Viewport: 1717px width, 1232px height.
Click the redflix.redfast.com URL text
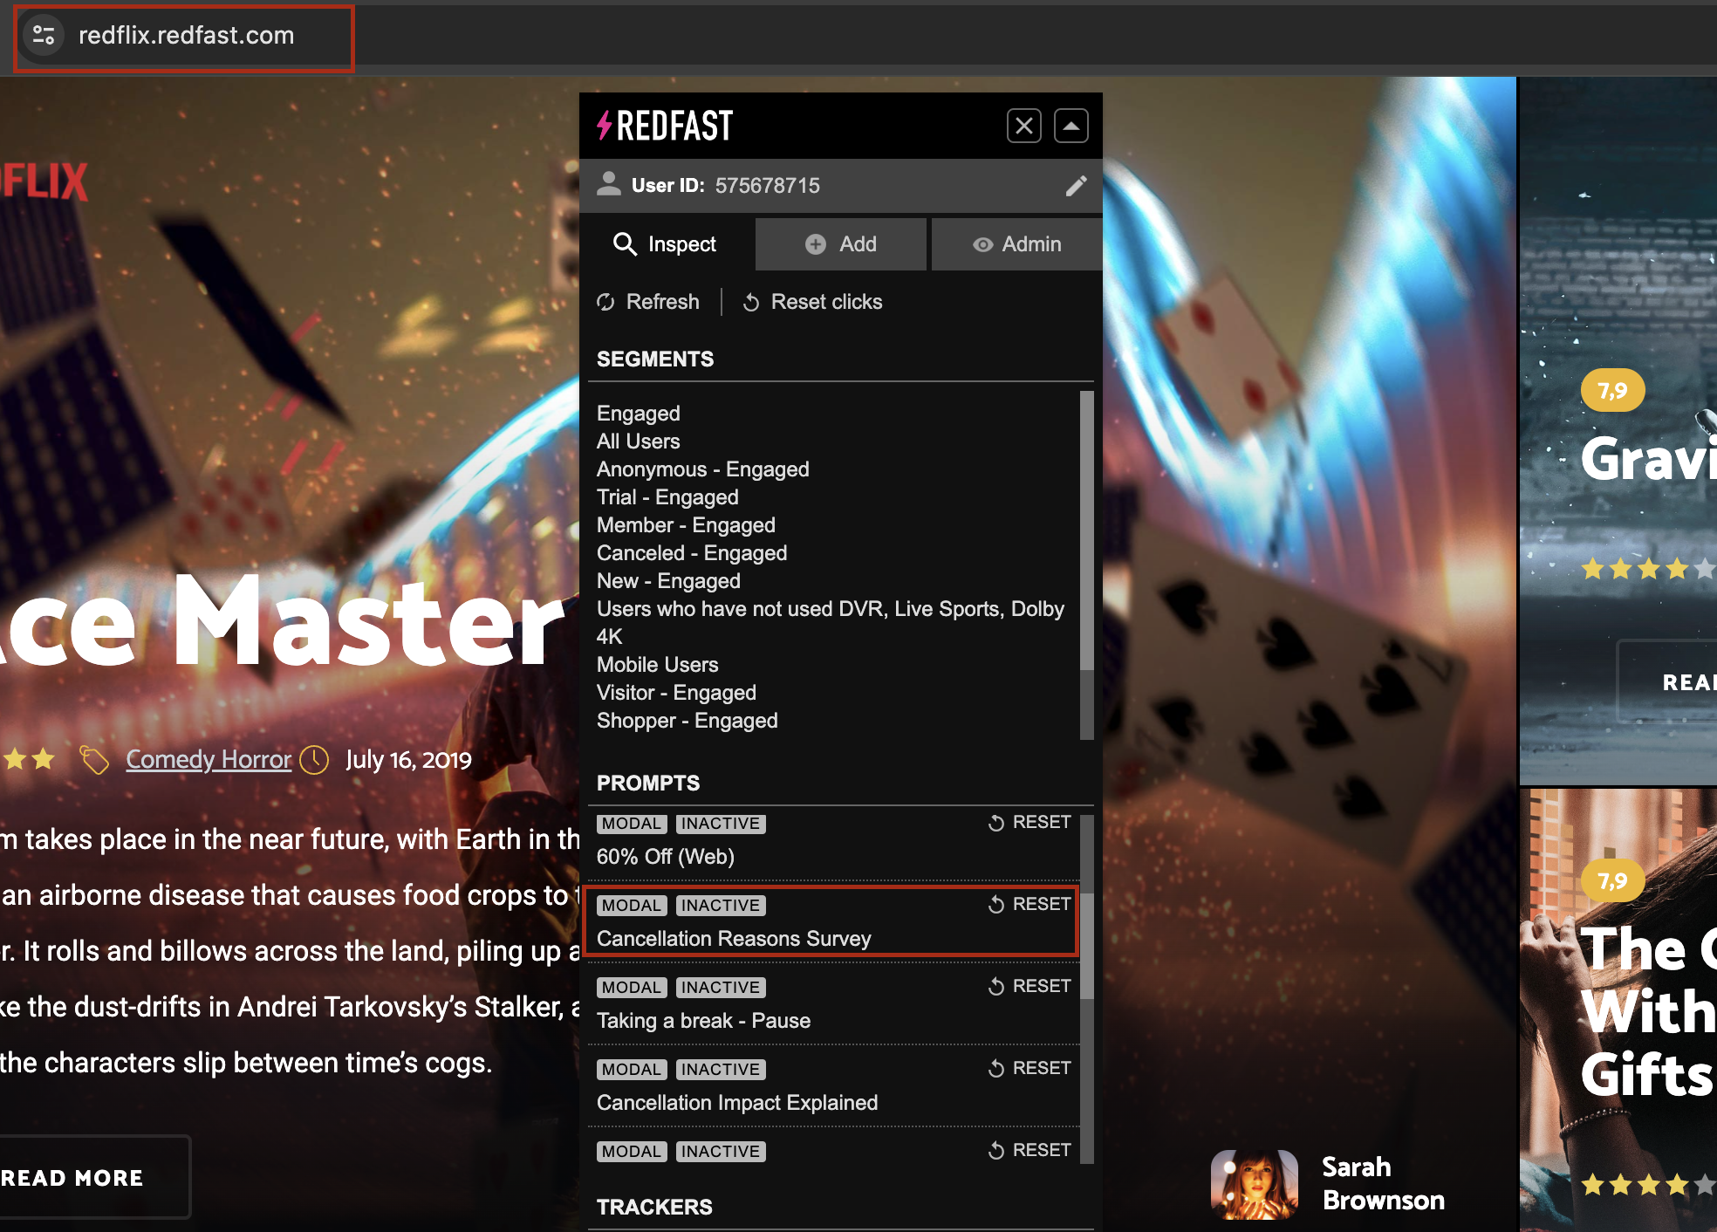coord(187,35)
